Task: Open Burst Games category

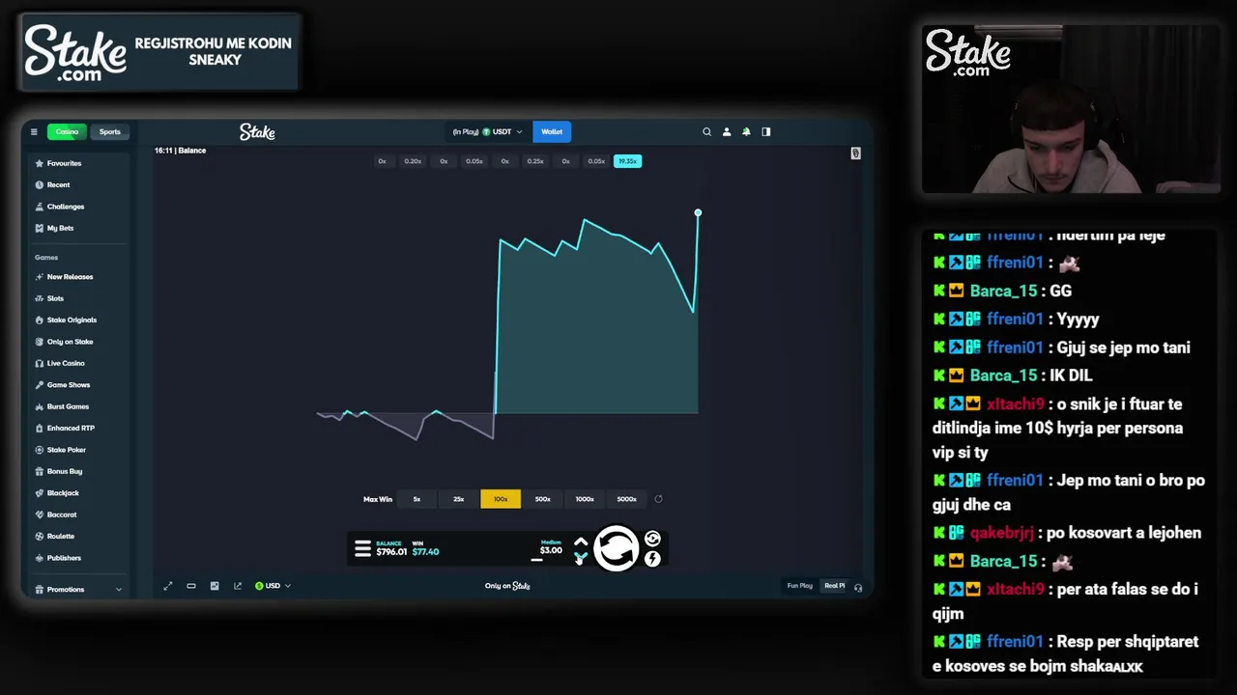Action: (68, 406)
